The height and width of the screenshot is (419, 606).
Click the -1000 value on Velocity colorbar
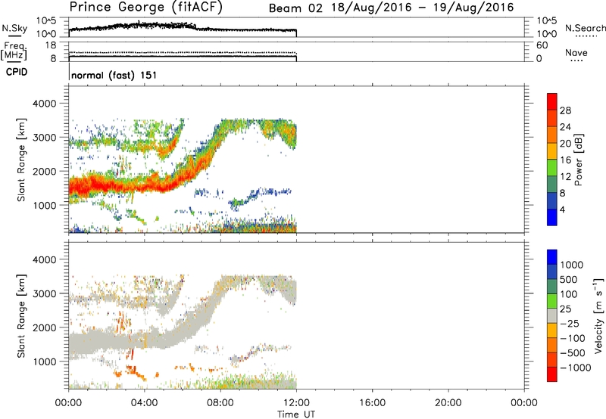point(575,368)
